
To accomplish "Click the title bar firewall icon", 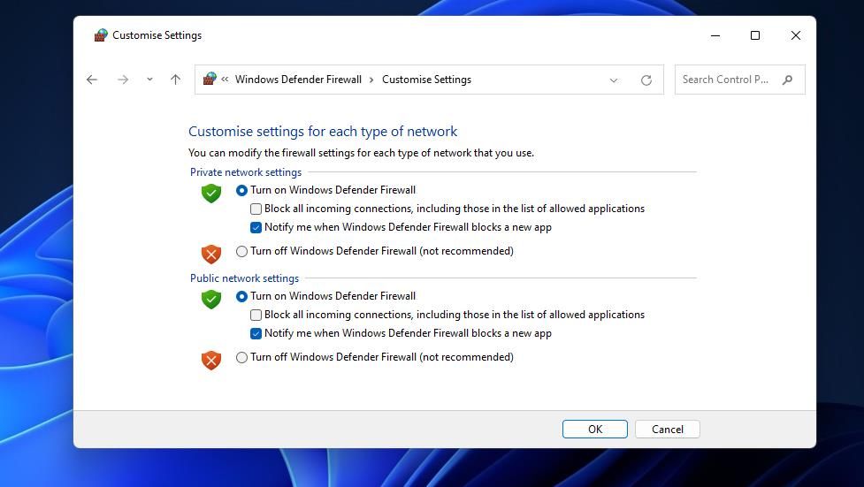I will coord(100,35).
